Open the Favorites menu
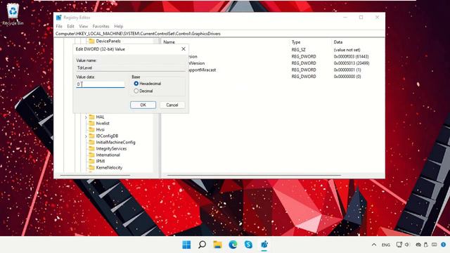The height and width of the screenshot is (253, 450). [x=101, y=26]
